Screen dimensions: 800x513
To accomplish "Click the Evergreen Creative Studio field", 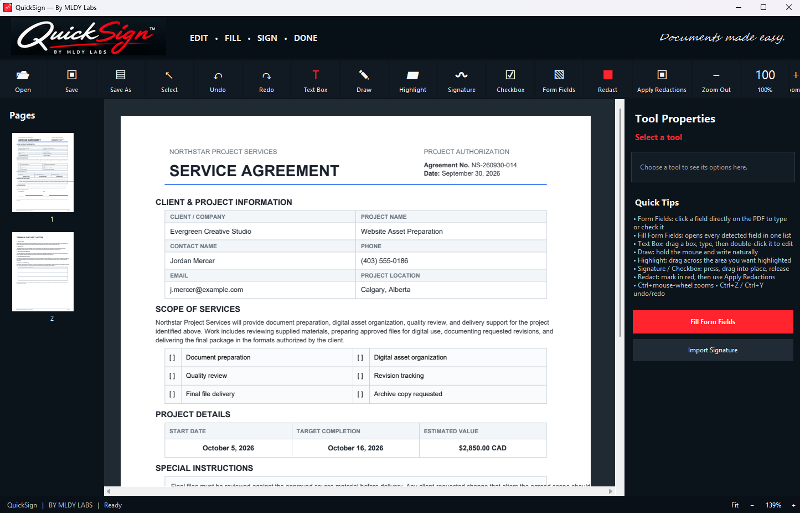I will click(x=260, y=232).
